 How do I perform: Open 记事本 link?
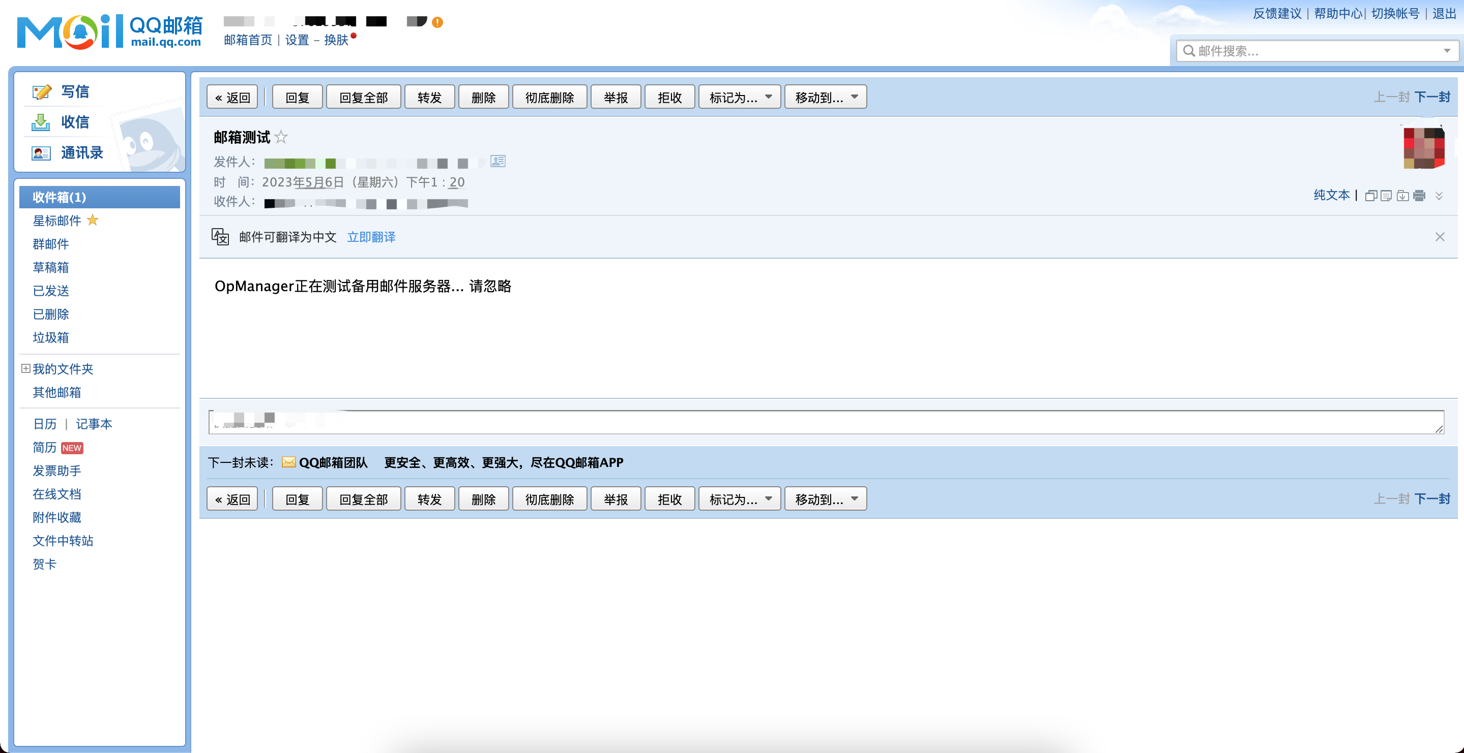[x=94, y=424]
